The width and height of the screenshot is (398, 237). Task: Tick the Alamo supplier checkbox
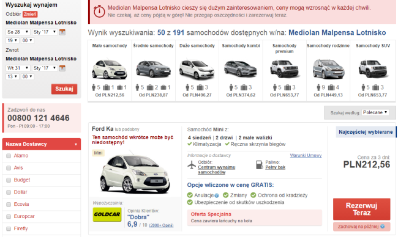pos(9,156)
